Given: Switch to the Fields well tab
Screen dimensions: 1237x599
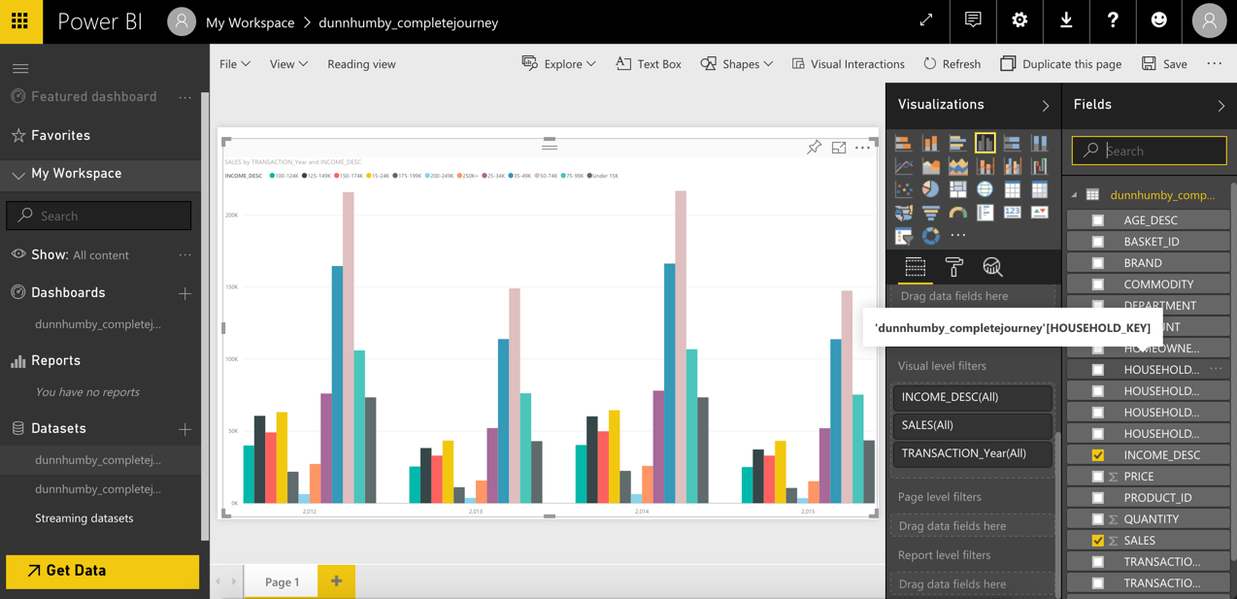Looking at the screenshot, I should (x=915, y=267).
